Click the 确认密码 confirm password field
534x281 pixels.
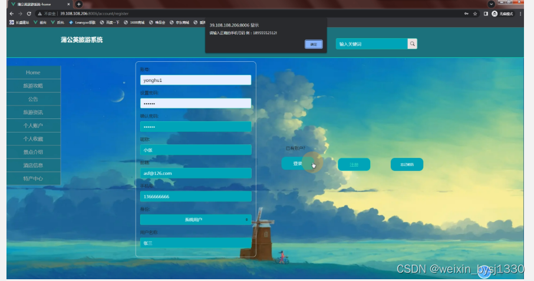coord(196,127)
